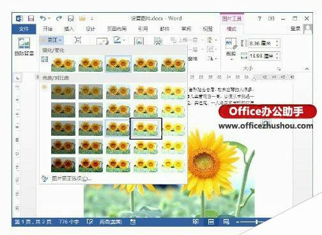322x235 pixels.
Task: Click the language indicator in status bar
Action: pyautogui.click(x=111, y=222)
